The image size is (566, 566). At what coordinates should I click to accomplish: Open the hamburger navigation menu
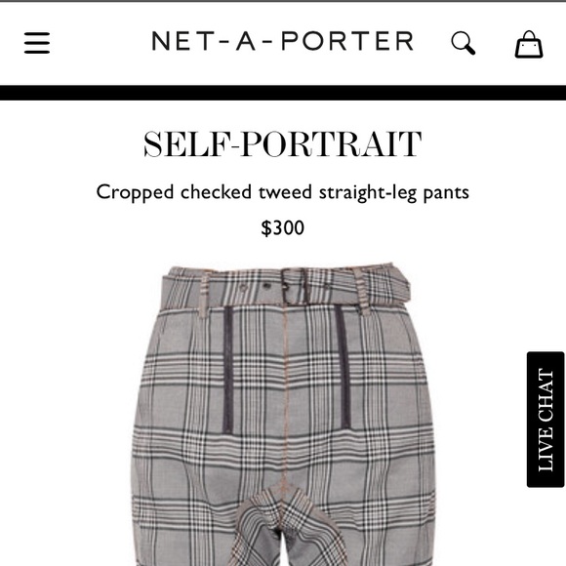[37, 43]
